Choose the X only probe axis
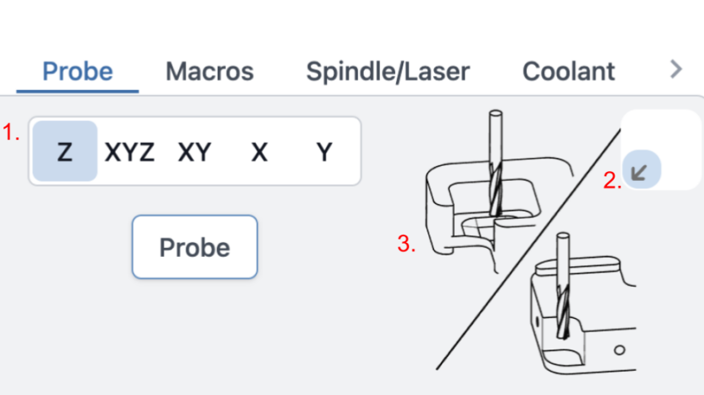 point(259,152)
